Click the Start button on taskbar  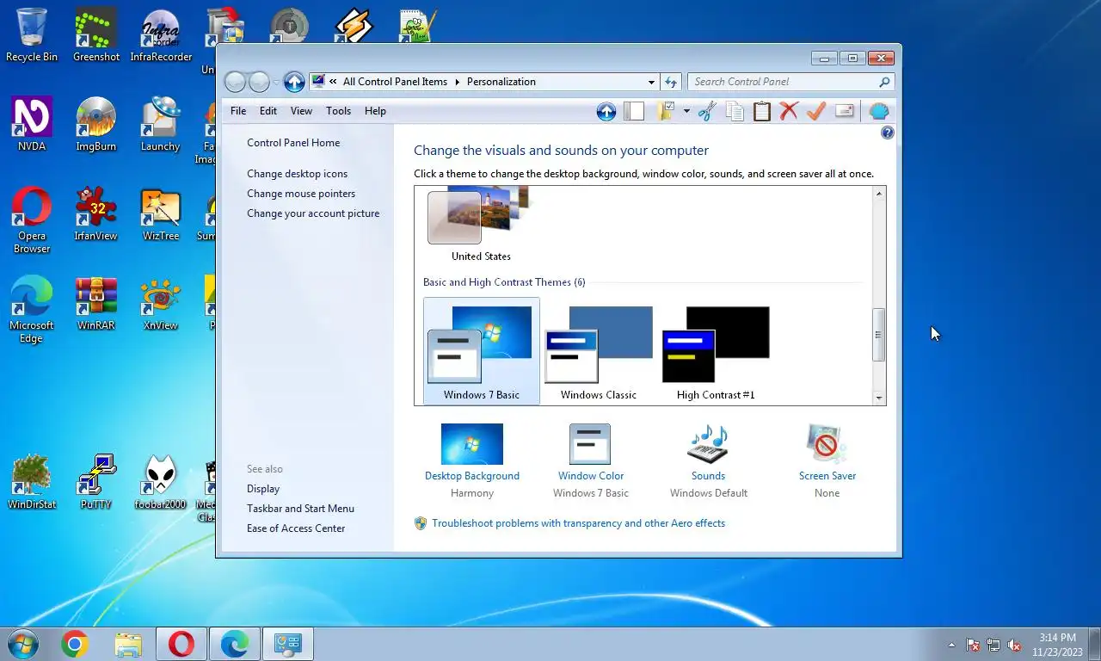click(22, 644)
